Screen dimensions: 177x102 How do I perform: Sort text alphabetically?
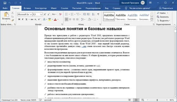coord(93,14)
